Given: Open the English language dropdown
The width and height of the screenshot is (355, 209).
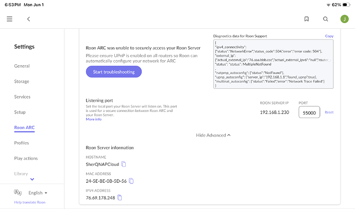Looking at the screenshot, I should point(38,193).
